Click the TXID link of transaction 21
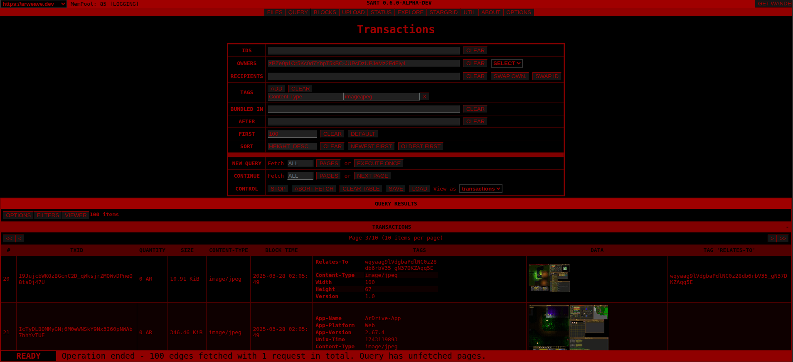This screenshot has height=362, width=793. [x=75, y=332]
